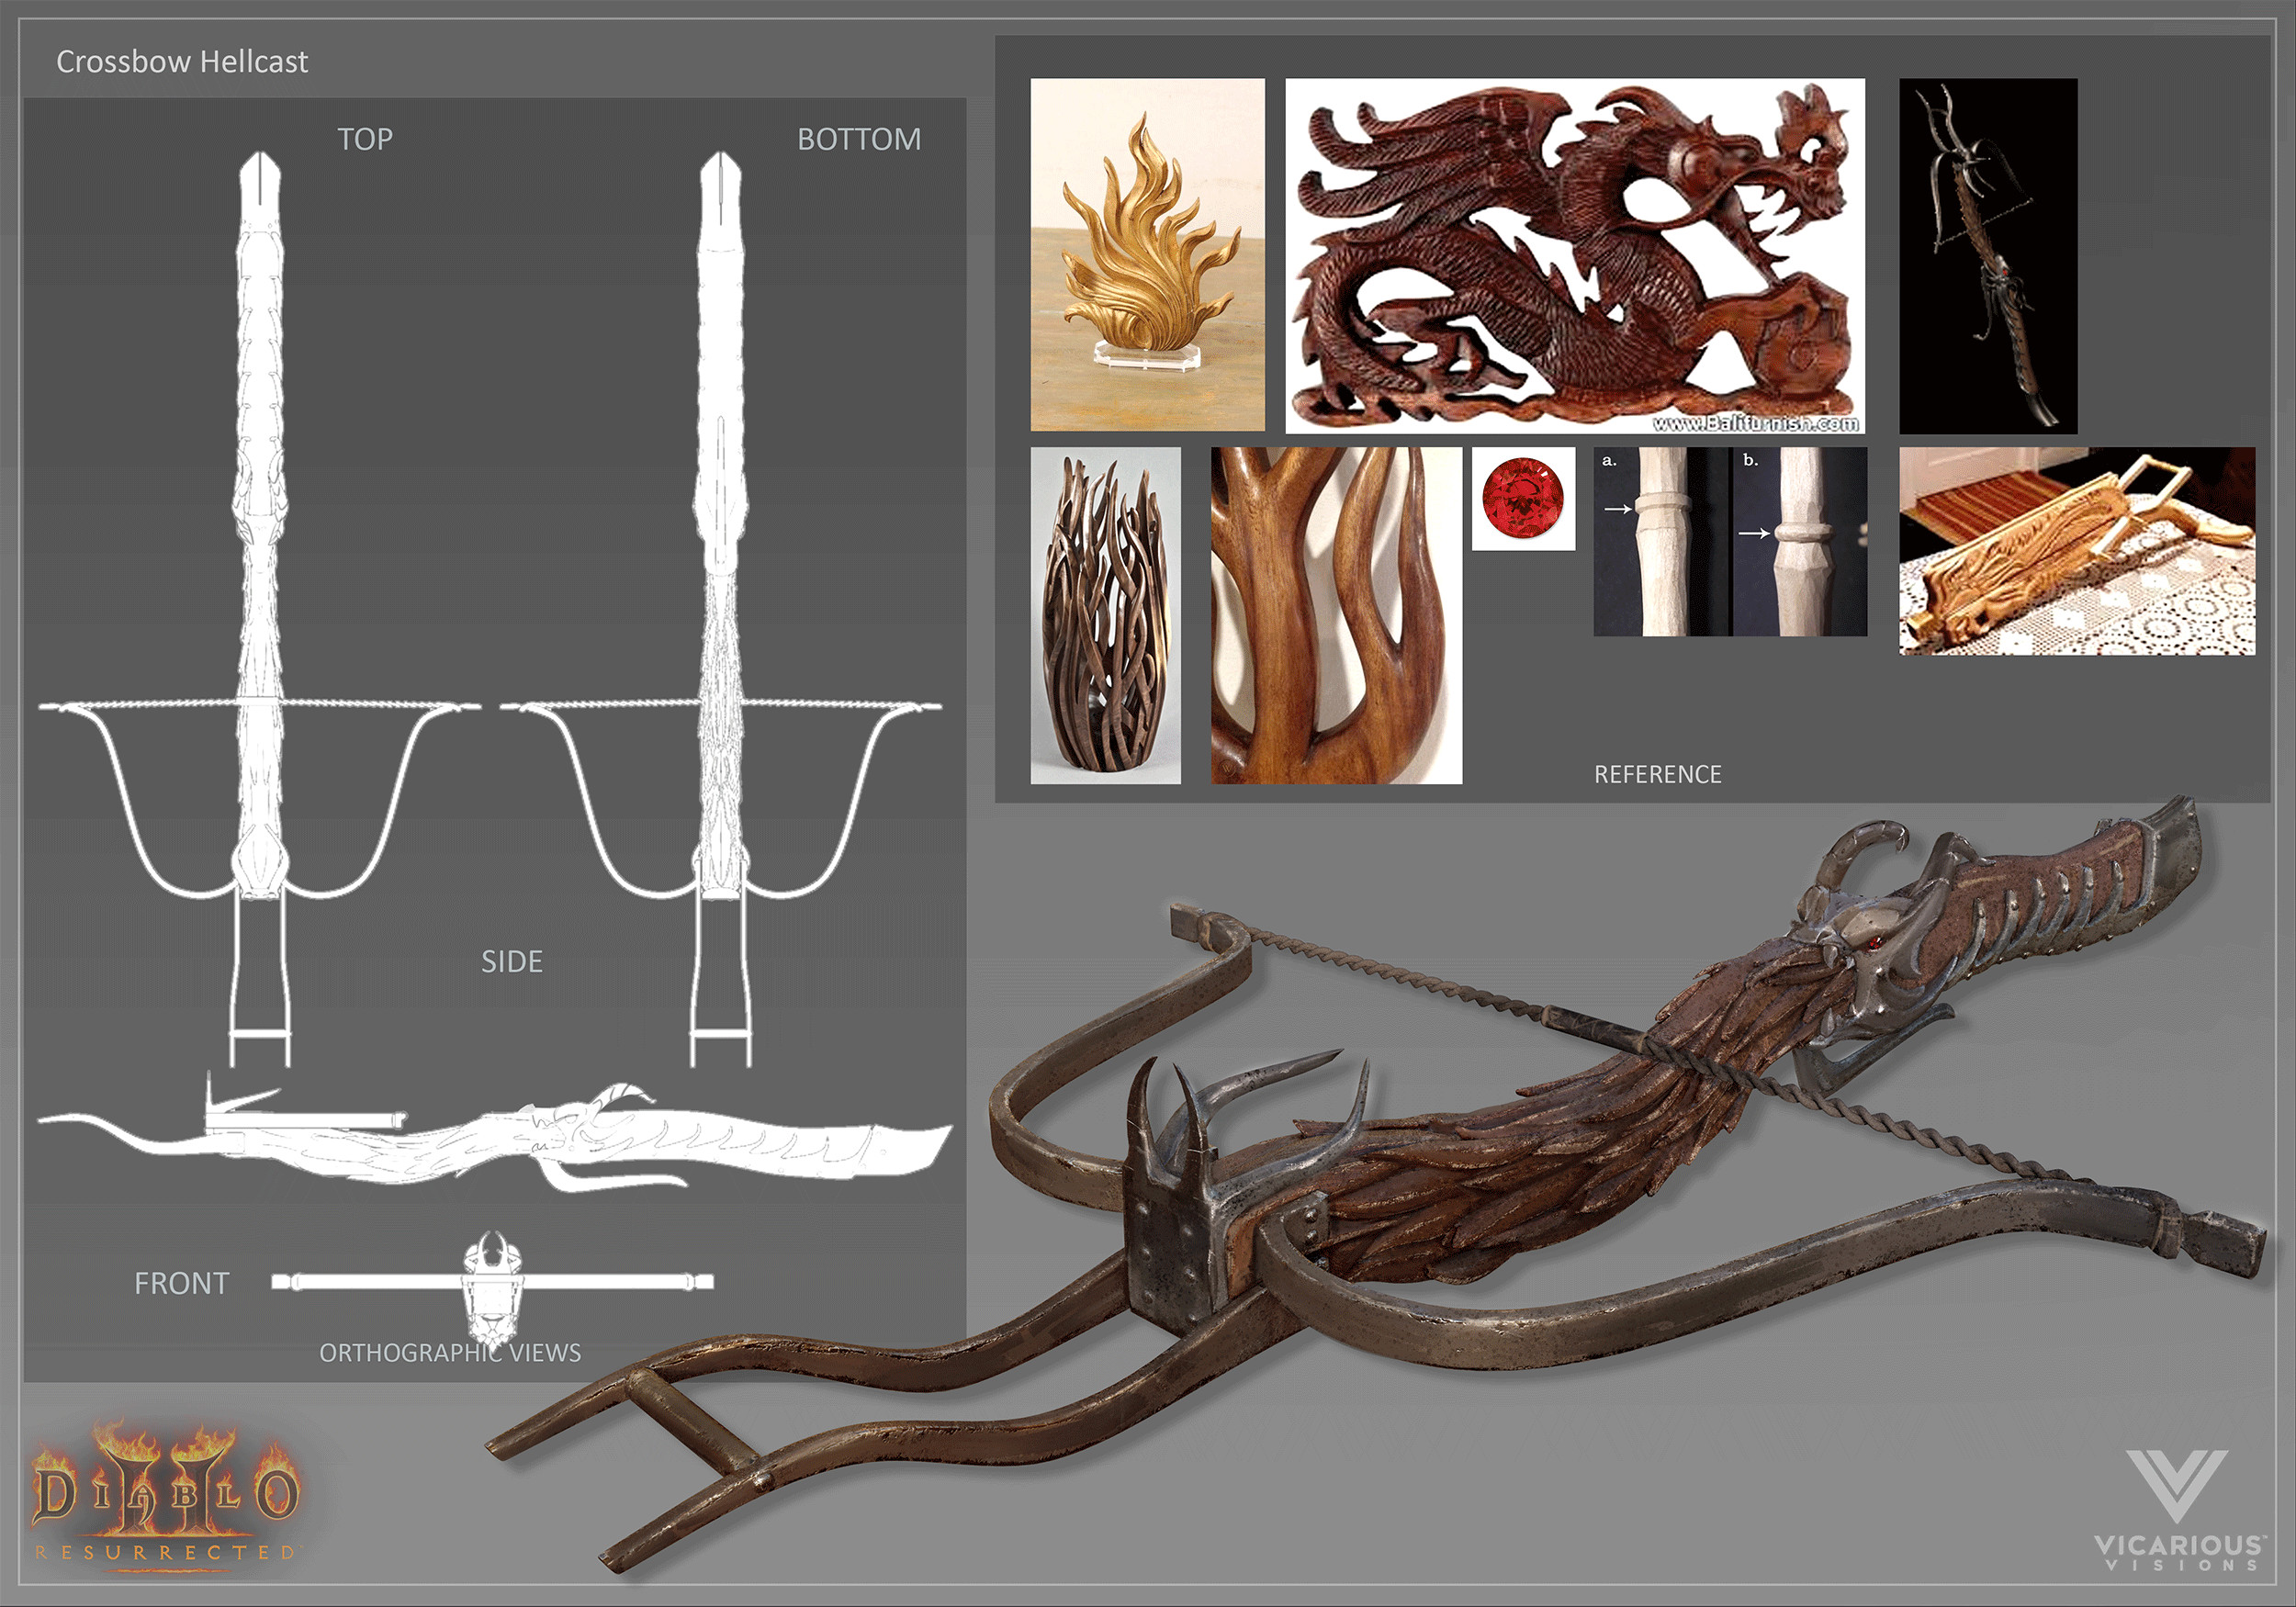The image size is (2296, 1607).
Task: Click the top orthographic crossbow drawing
Action: point(260,610)
